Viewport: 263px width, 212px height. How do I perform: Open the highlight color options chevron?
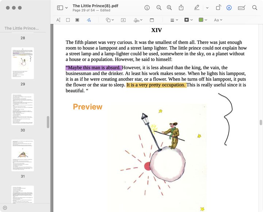pos(207,8)
